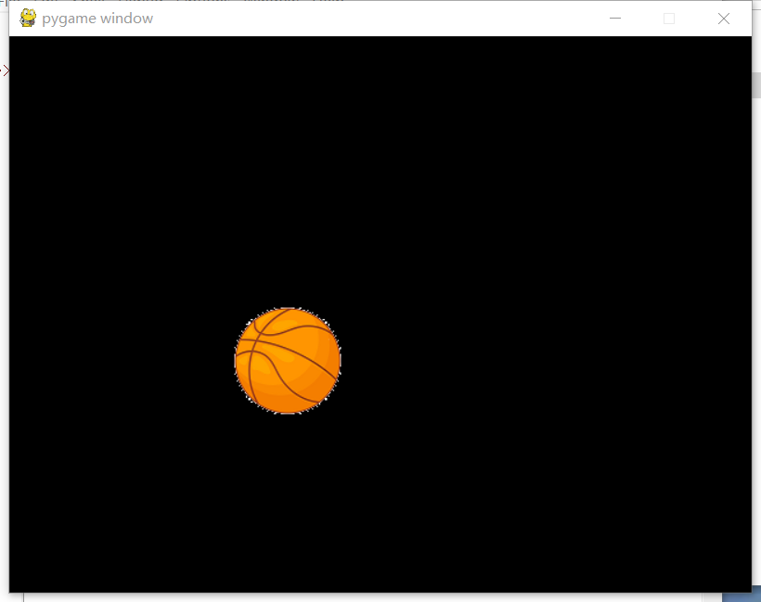
Task: Click the disabled maximize button
Action: (x=669, y=19)
